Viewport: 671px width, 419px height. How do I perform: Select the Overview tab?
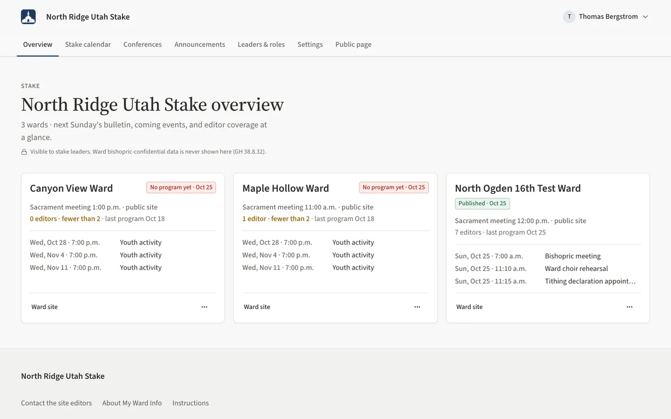pos(37,44)
